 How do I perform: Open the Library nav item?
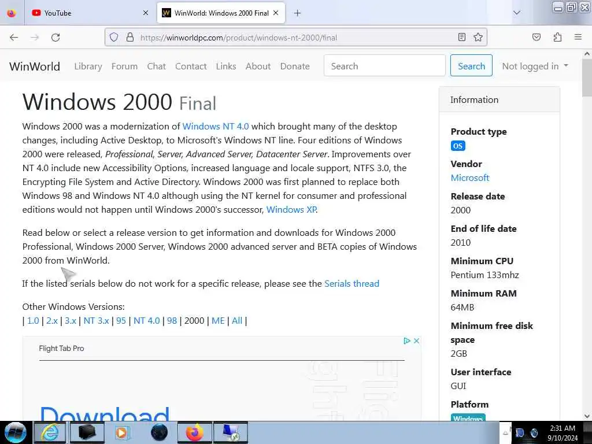click(88, 66)
